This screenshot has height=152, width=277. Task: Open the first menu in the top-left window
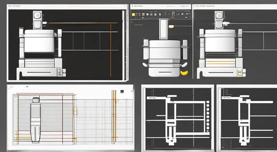(x=9, y=6)
